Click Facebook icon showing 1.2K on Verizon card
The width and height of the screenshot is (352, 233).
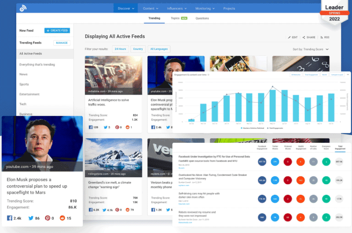click(153, 210)
